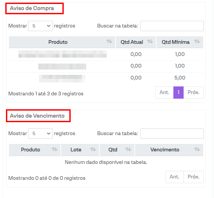Click search field in Aviso de Compra
214x198 pixels.
pos(172,26)
